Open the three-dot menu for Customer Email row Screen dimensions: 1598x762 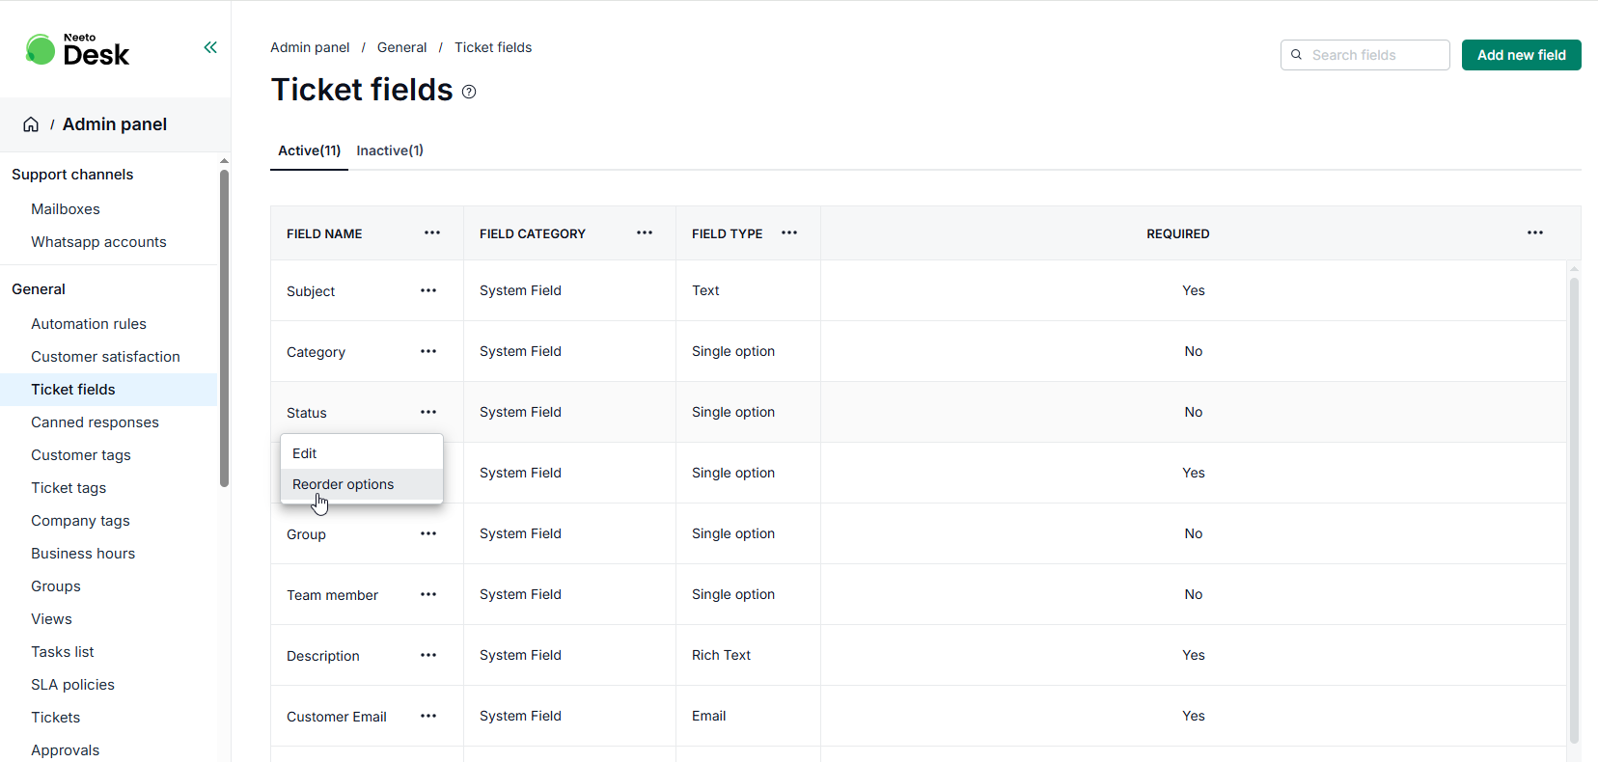[x=428, y=716]
